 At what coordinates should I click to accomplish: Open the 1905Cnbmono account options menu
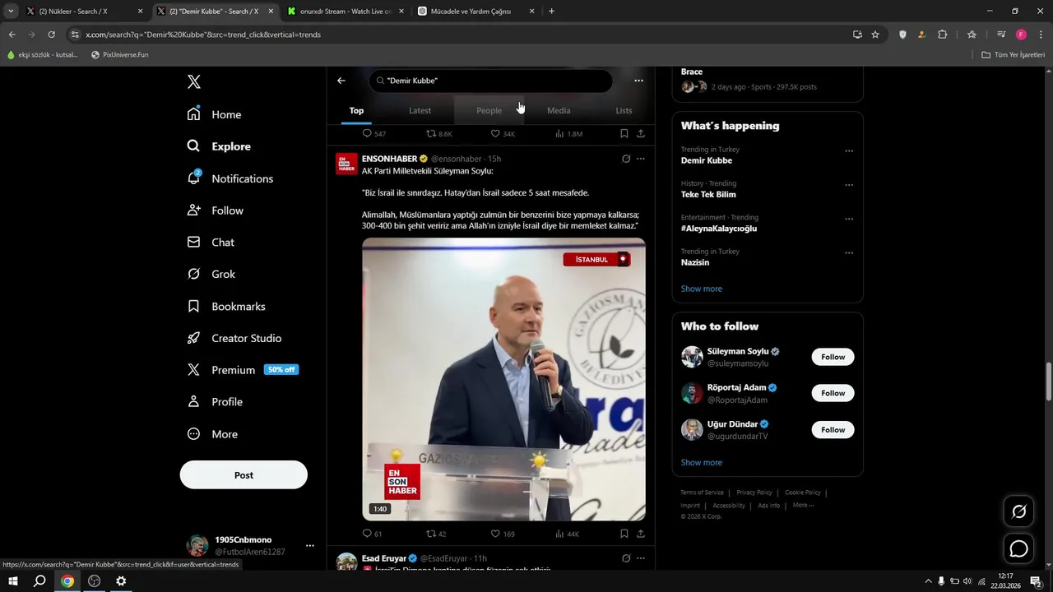click(310, 546)
